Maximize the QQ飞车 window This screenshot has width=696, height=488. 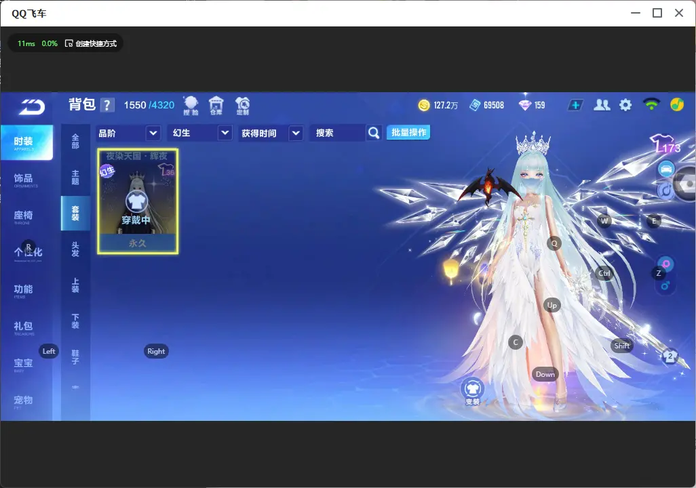(657, 13)
